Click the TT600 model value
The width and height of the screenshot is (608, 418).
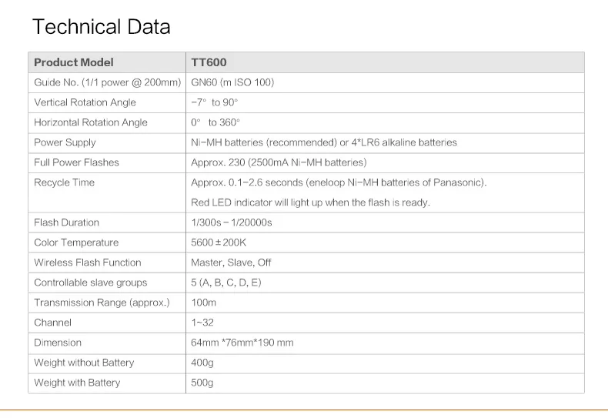coord(209,62)
